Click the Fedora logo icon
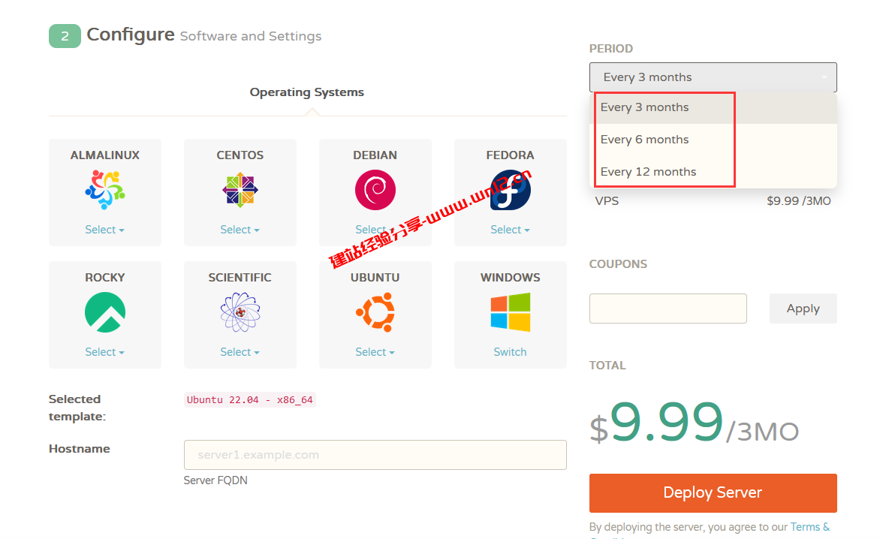 [x=511, y=189]
